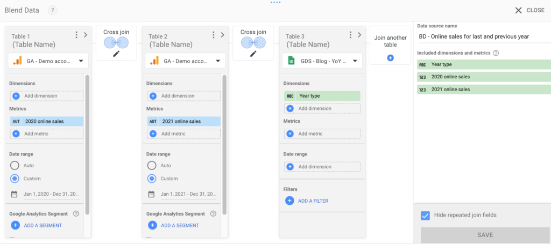Add a dimension in Table 2
This screenshot has width=551, height=244.
[183, 96]
